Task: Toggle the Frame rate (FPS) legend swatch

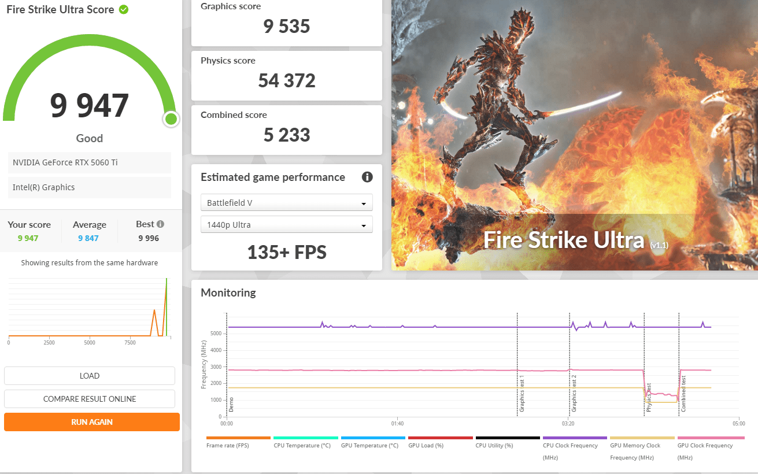Action: [x=238, y=438]
